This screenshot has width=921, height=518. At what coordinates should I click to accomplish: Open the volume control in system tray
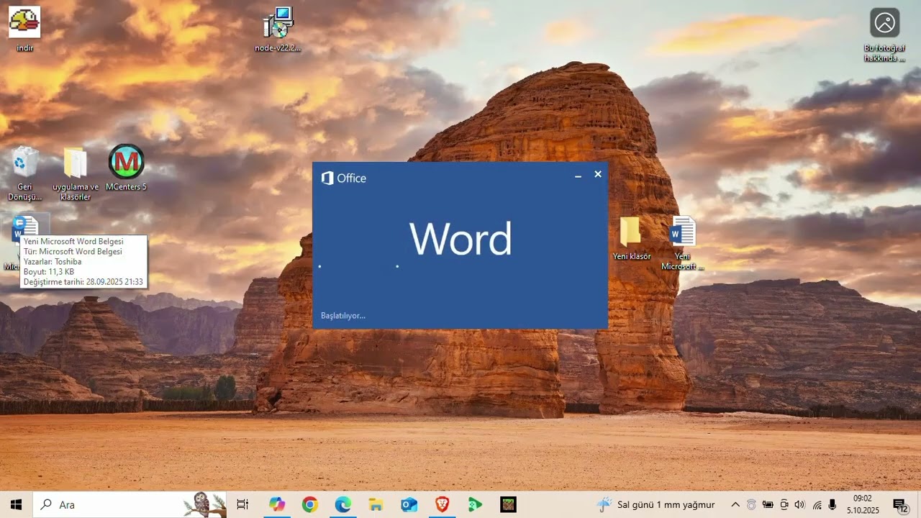[800, 504]
